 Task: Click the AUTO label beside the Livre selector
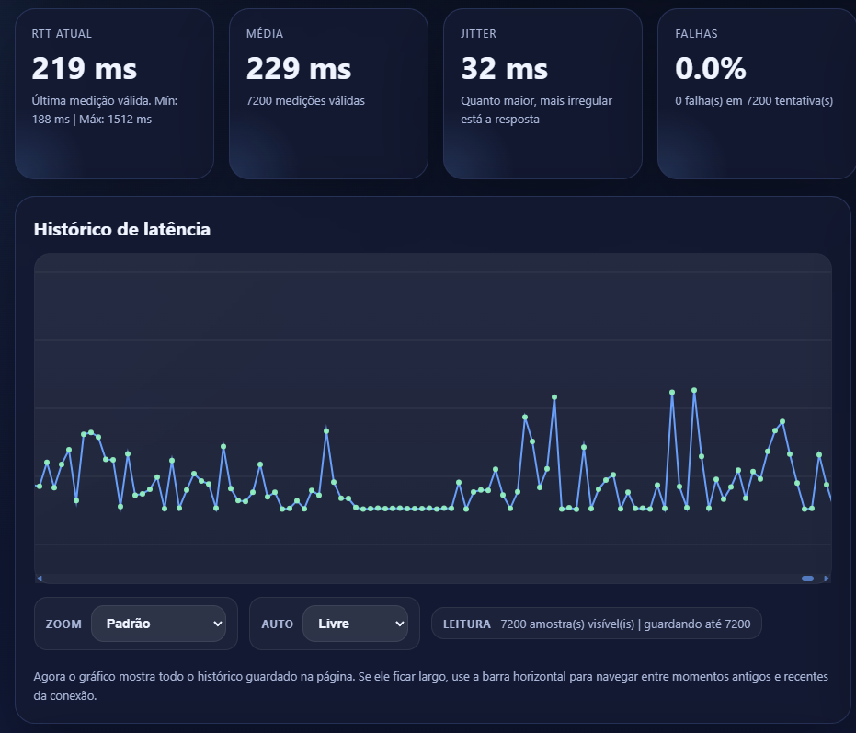(277, 624)
